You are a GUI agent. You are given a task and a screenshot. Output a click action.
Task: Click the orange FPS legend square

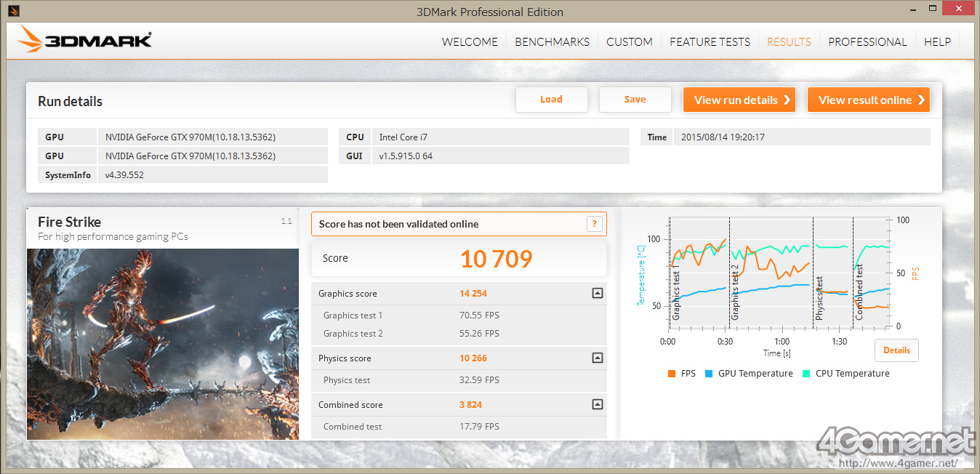671,374
